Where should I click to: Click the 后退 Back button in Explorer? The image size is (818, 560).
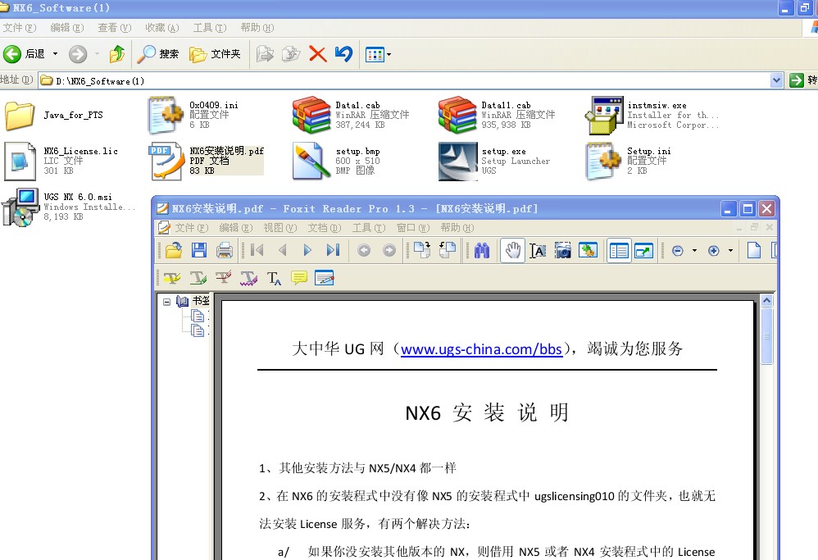pos(24,54)
